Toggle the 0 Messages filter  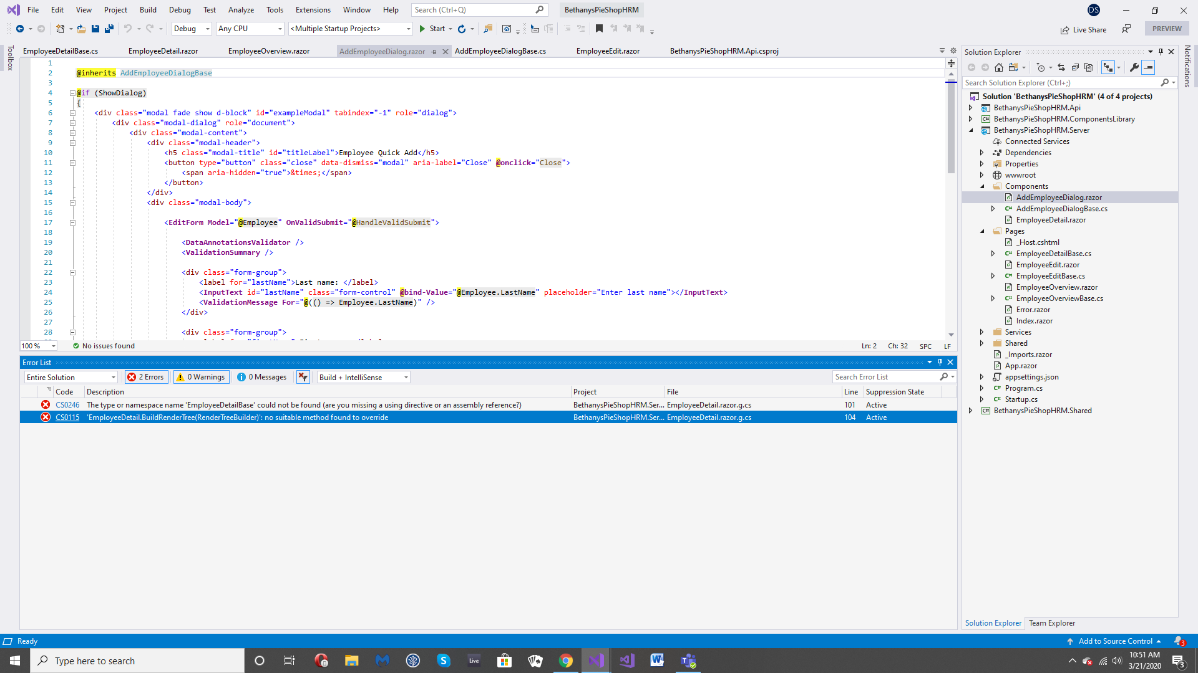tap(261, 377)
